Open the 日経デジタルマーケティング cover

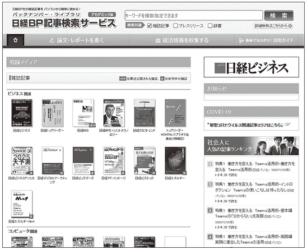pos(52,161)
